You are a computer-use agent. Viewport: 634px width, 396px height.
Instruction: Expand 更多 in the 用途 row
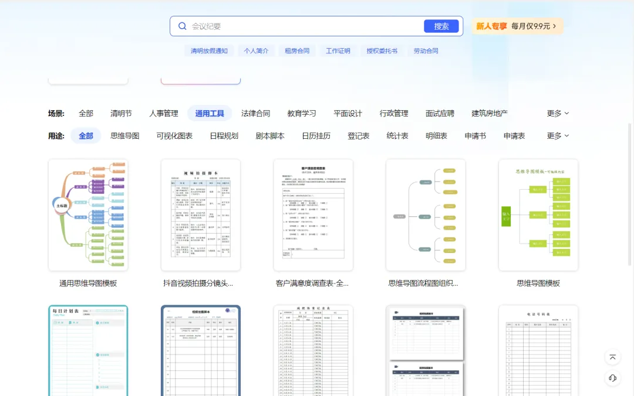(x=558, y=136)
